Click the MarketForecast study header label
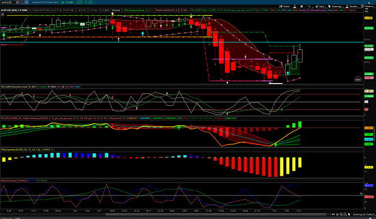Image resolution: width=376 pixels, height=219 pixels. tap(9, 180)
